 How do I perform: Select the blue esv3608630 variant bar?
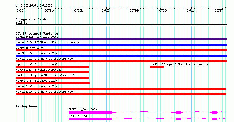coord(121,45)
